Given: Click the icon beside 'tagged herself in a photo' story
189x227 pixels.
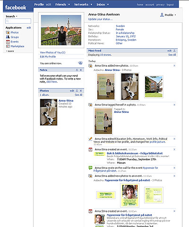Looking at the screenshot, I should 90,105.
